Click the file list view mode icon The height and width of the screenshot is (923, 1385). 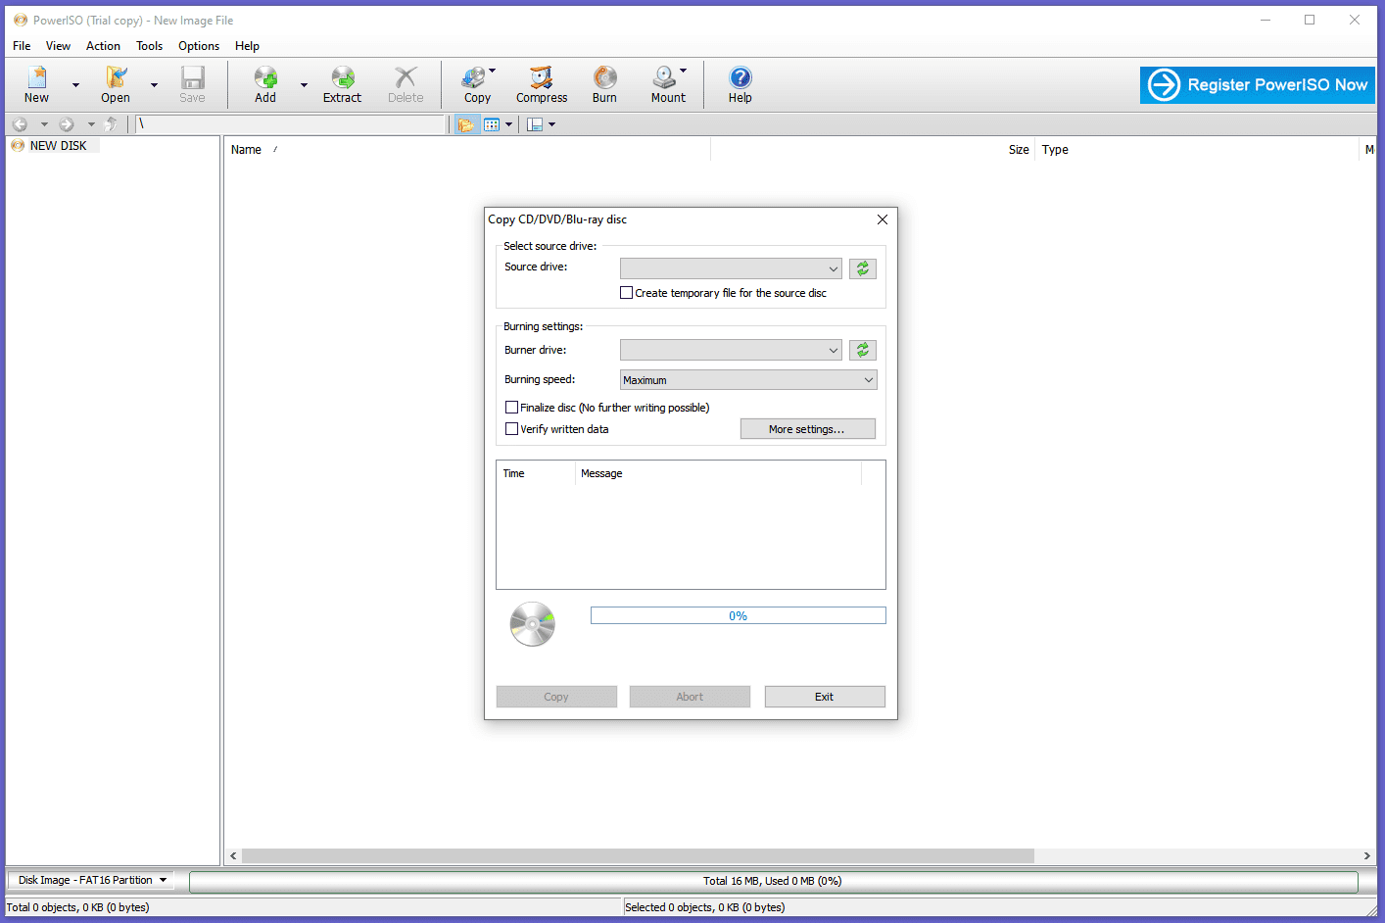(492, 124)
